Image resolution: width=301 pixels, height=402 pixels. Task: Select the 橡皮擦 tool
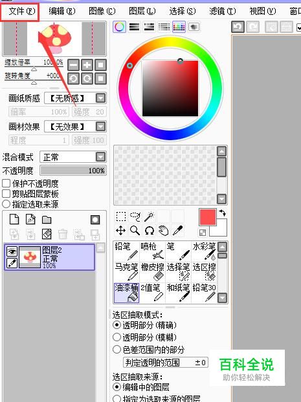coord(152,271)
